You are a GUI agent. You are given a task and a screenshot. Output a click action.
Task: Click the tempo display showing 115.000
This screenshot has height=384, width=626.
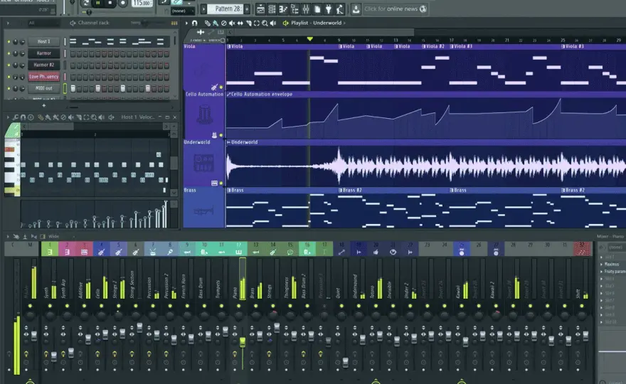tap(142, 3)
